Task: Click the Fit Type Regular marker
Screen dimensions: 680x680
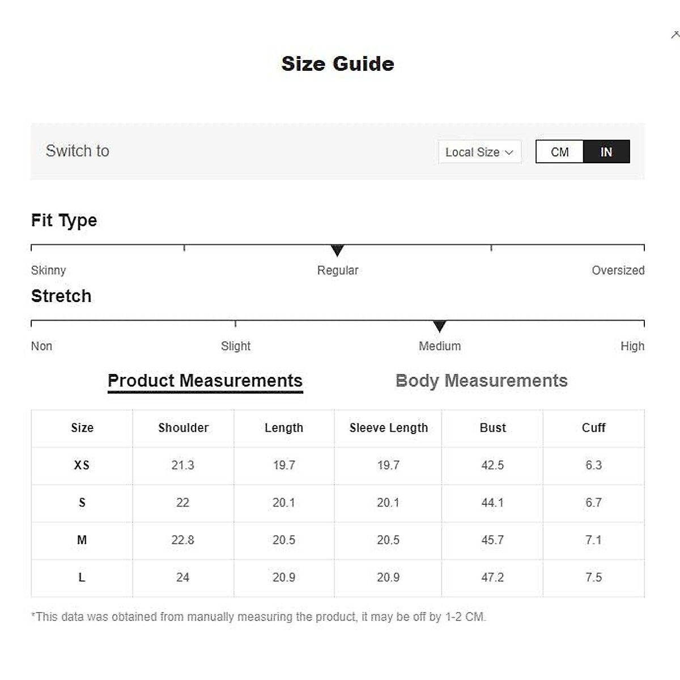Action: coord(337,250)
